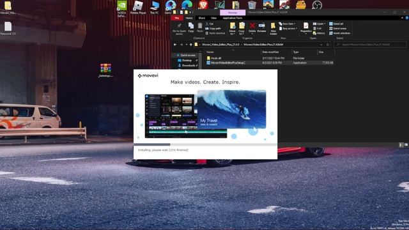Open the recent locations dropdown arrow
The image size is (409, 230).
click(186, 45)
